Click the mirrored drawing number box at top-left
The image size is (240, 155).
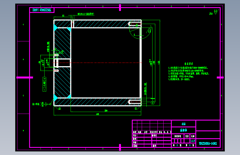click(42, 10)
